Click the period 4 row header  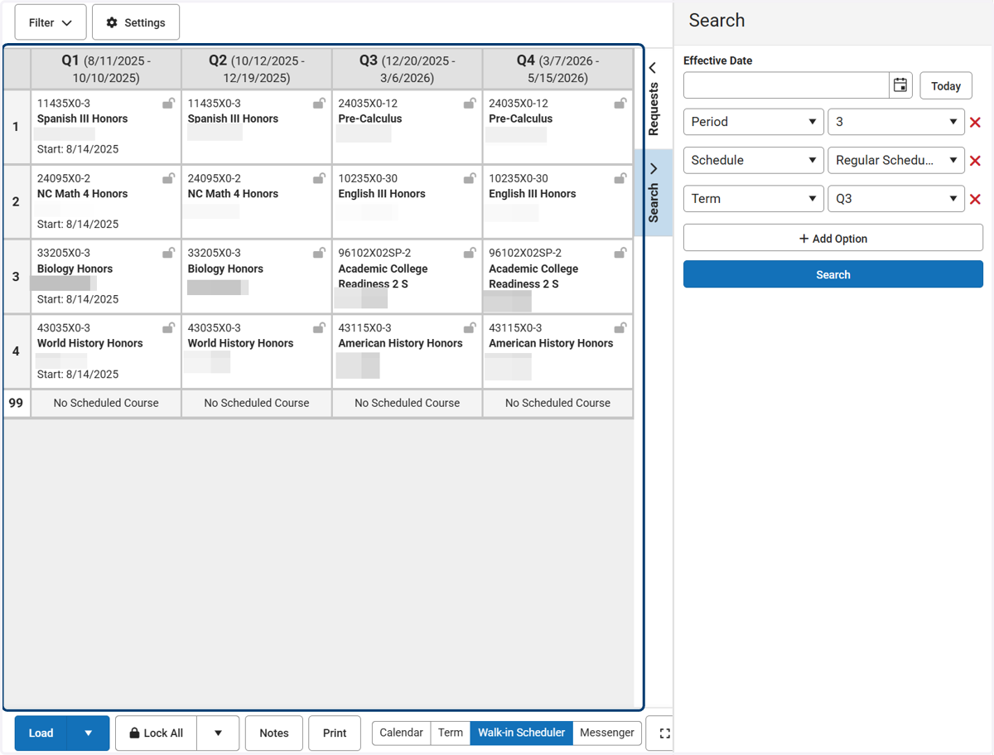tap(17, 351)
